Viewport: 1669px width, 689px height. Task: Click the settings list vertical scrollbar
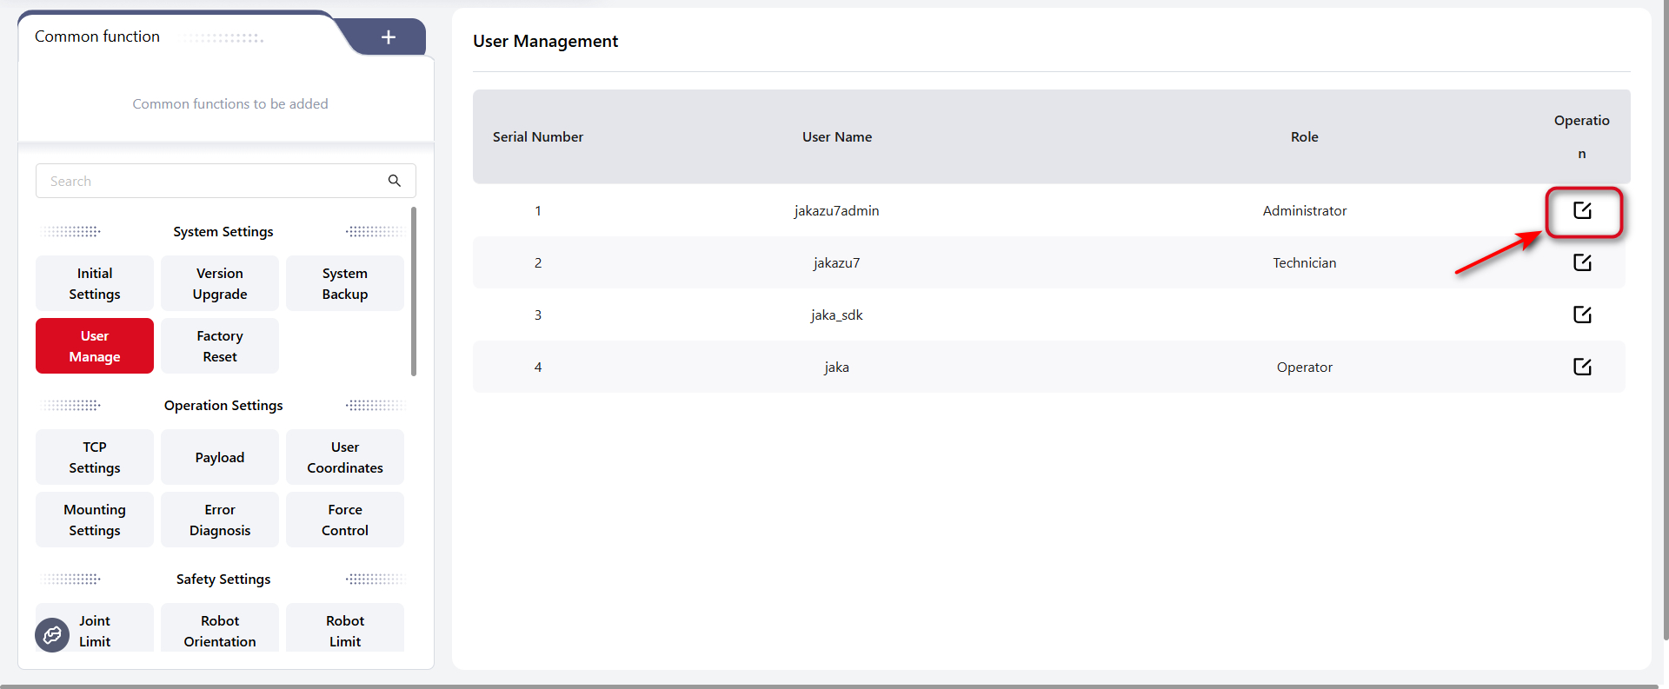(x=414, y=291)
